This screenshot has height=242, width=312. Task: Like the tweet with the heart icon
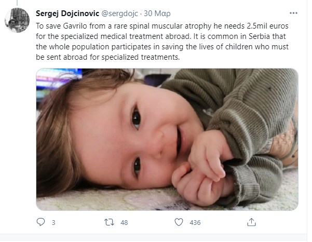pyautogui.click(x=179, y=222)
